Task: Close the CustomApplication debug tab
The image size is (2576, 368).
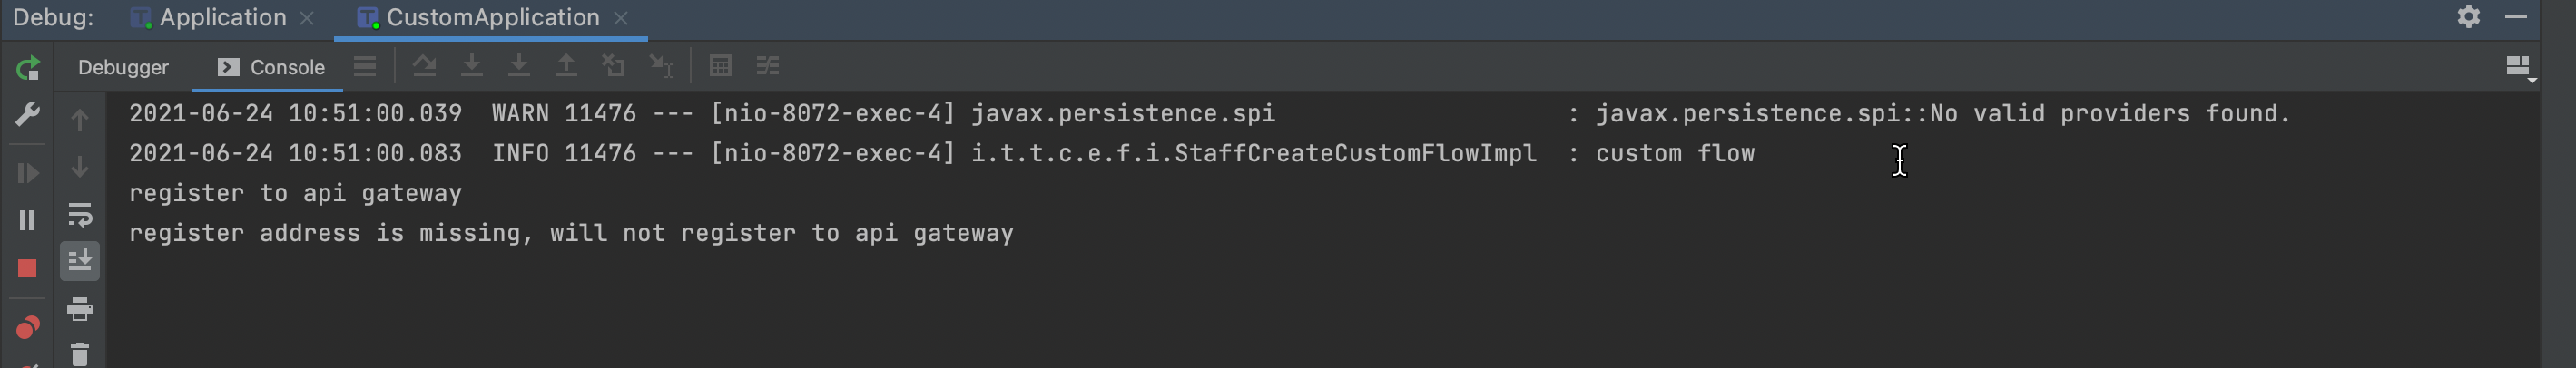Action: pos(621,18)
